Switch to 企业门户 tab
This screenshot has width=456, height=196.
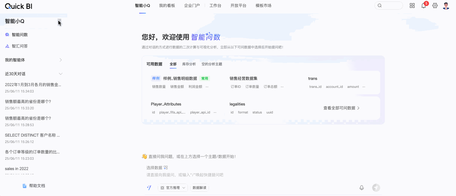tap(192, 6)
